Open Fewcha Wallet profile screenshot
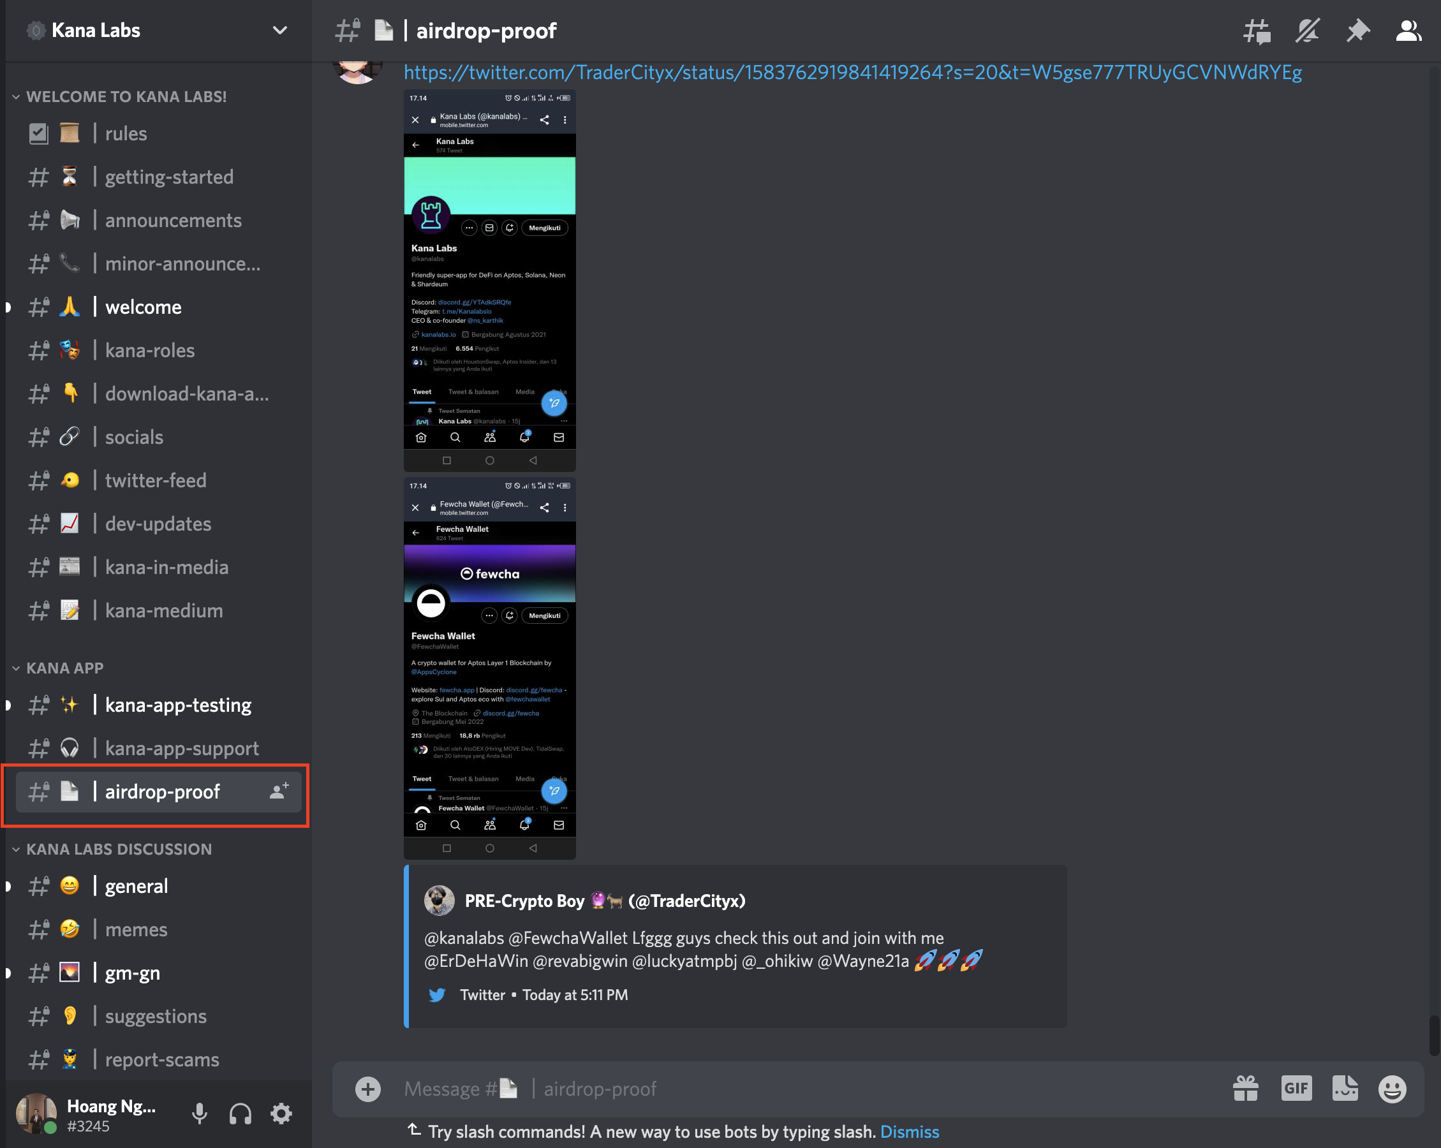This screenshot has width=1441, height=1148. (x=489, y=668)
